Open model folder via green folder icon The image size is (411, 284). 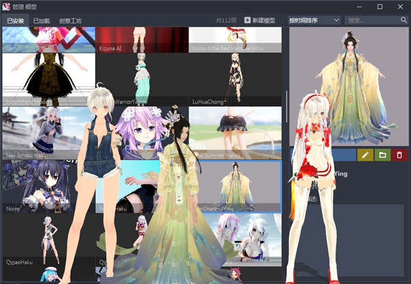pos(382,155)
